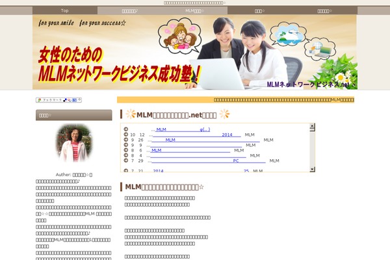Click the MLMネットワークビジネス.net text in the banner
390x260 pixels.
pos(308,84)
